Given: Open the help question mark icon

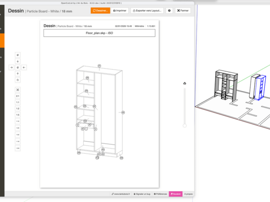Looking at the screenshot, I should tap(169, 10).
